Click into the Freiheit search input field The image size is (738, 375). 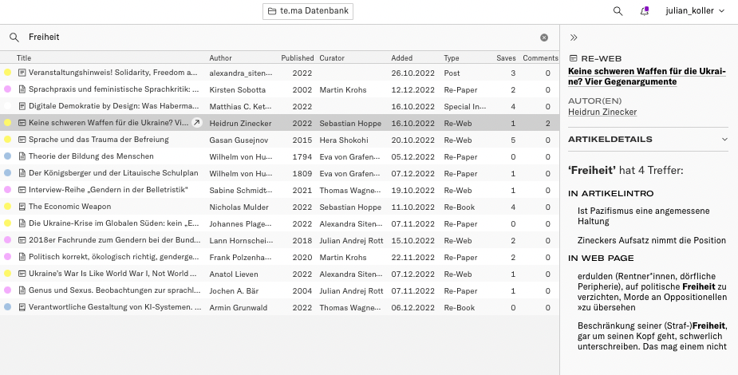279,37
